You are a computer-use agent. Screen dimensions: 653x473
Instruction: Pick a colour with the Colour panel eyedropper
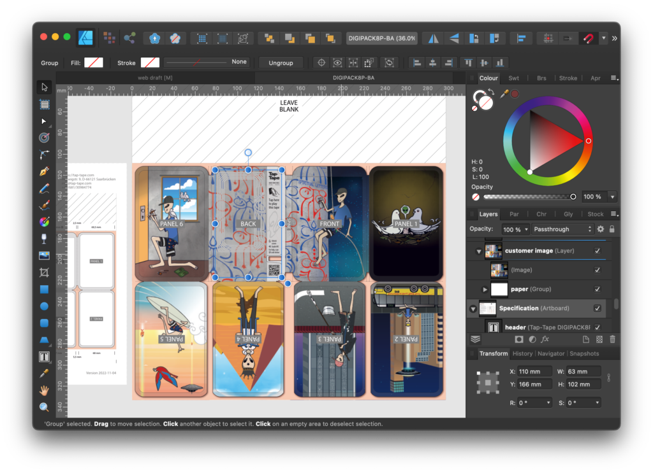[504, 94]
